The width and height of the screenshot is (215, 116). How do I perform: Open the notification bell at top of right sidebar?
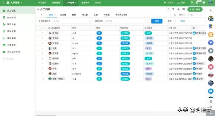click(211, 10)
